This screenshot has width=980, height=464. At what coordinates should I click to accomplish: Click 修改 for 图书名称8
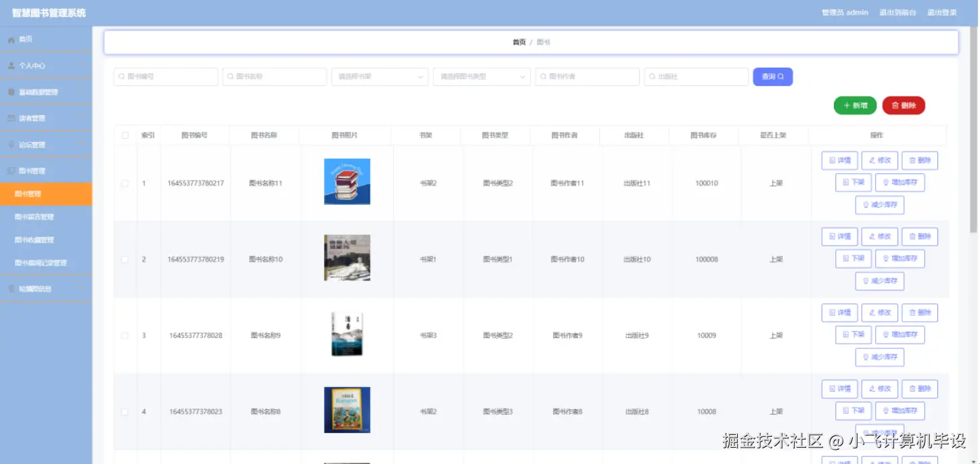pyautogui.click(x=879, y=389)
